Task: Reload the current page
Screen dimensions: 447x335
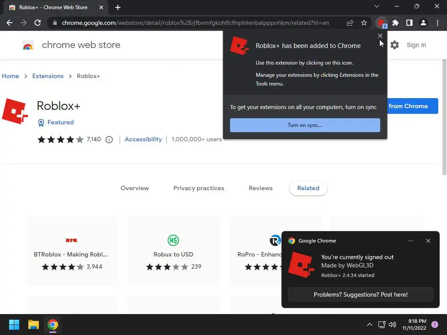Action: [38, 23]
